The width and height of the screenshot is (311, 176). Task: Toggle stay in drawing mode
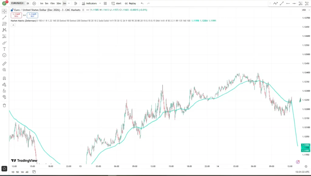pos(4,85)
